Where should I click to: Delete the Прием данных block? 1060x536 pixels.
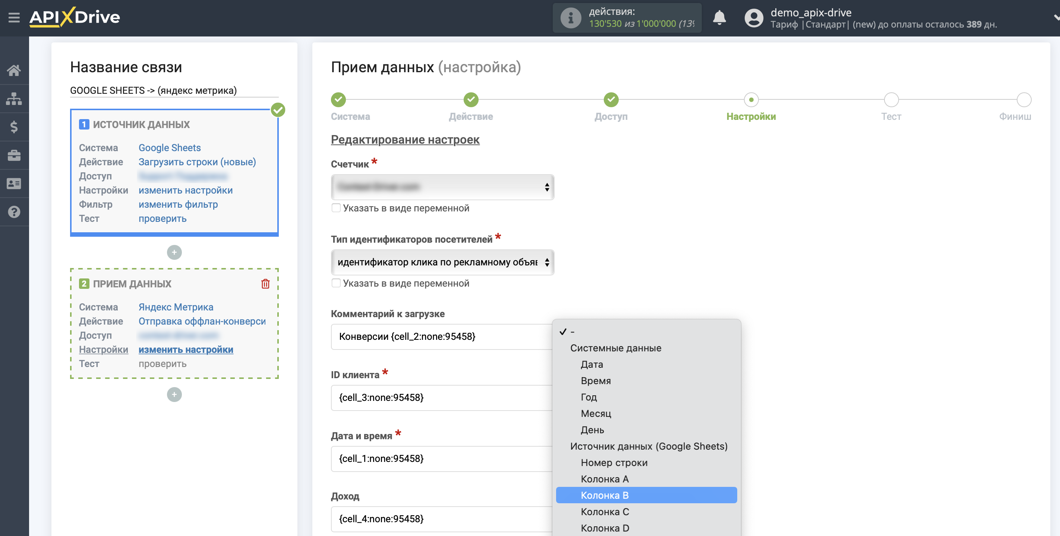(265, 284)
